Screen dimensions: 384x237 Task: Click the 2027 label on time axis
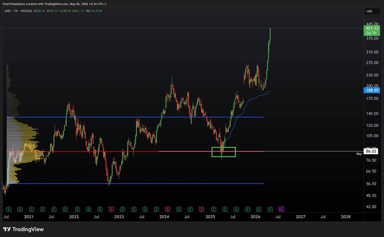(300, 217)
